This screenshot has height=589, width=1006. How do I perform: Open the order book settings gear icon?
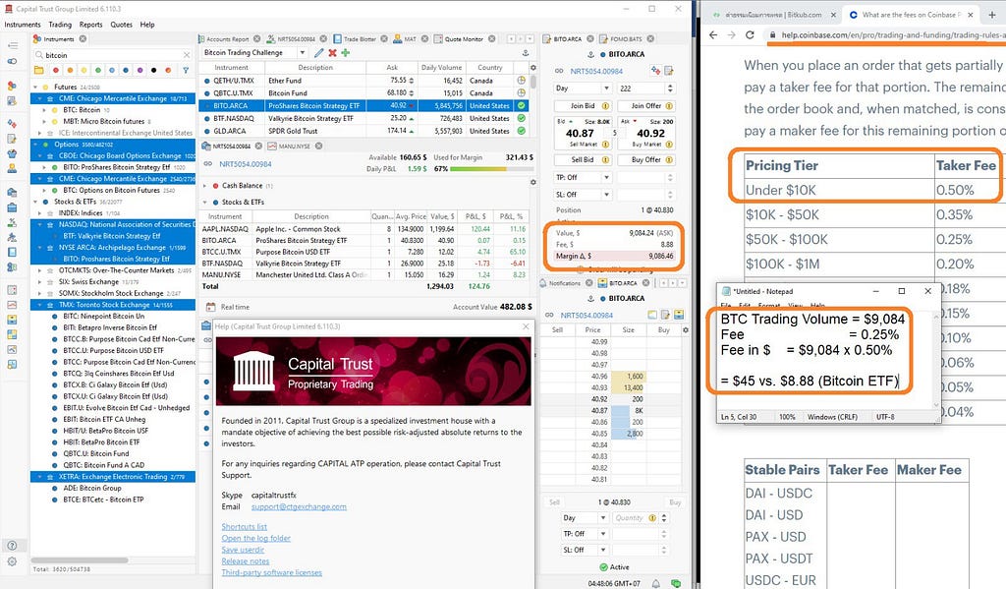(x=685, y=330)
